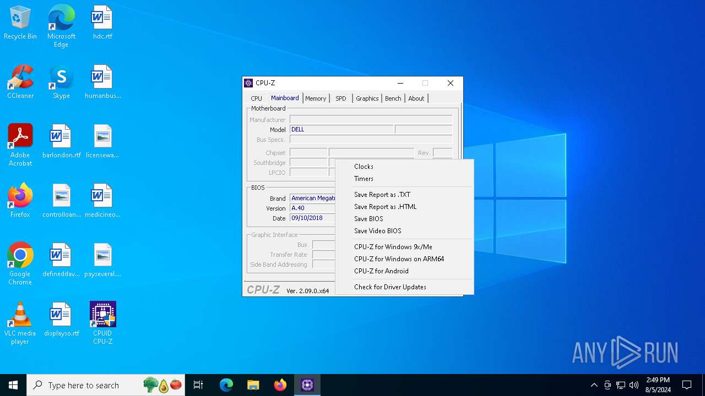
Task: Choose Check for Driver Updates
Action: [405, 287]
